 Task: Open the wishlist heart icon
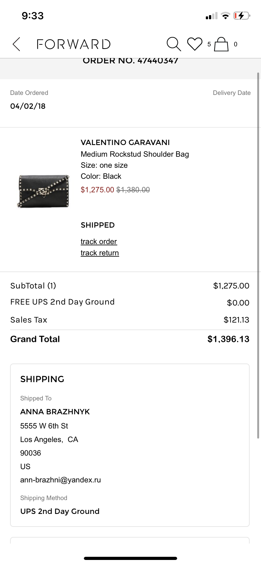(195, 44)
